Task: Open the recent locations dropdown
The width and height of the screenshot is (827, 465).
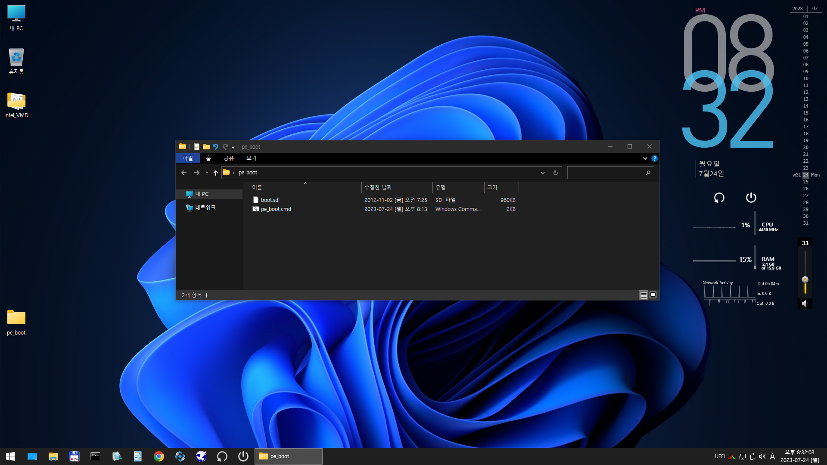Action: pos(207,173)
